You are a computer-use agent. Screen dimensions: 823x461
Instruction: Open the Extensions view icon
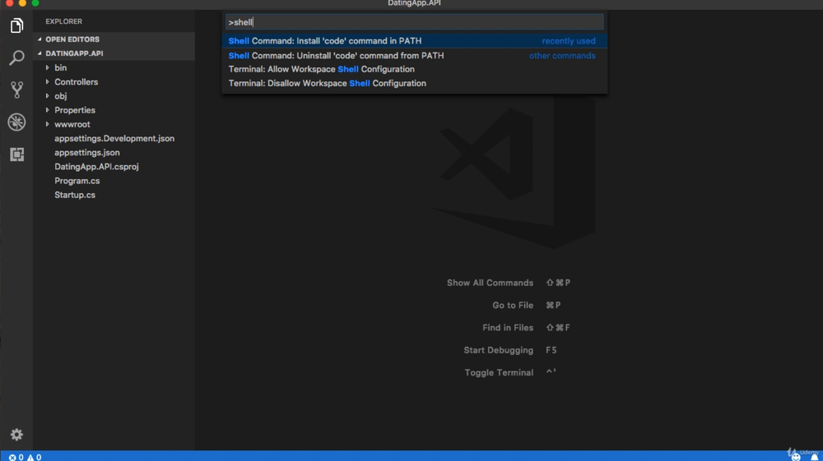pos(16,154)
